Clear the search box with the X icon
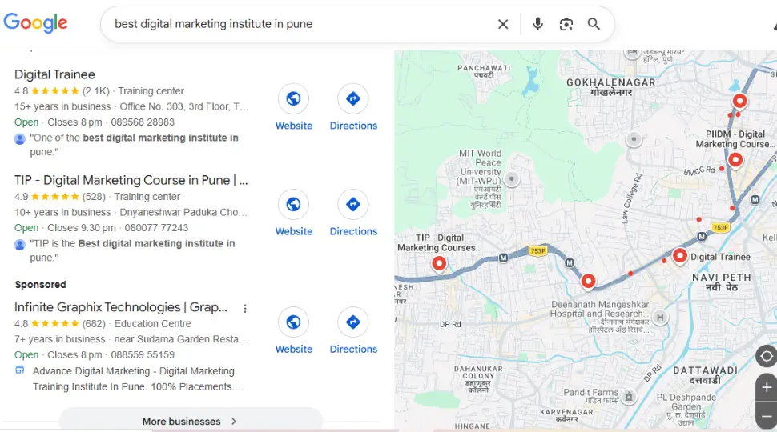 (x=503, y=24)
